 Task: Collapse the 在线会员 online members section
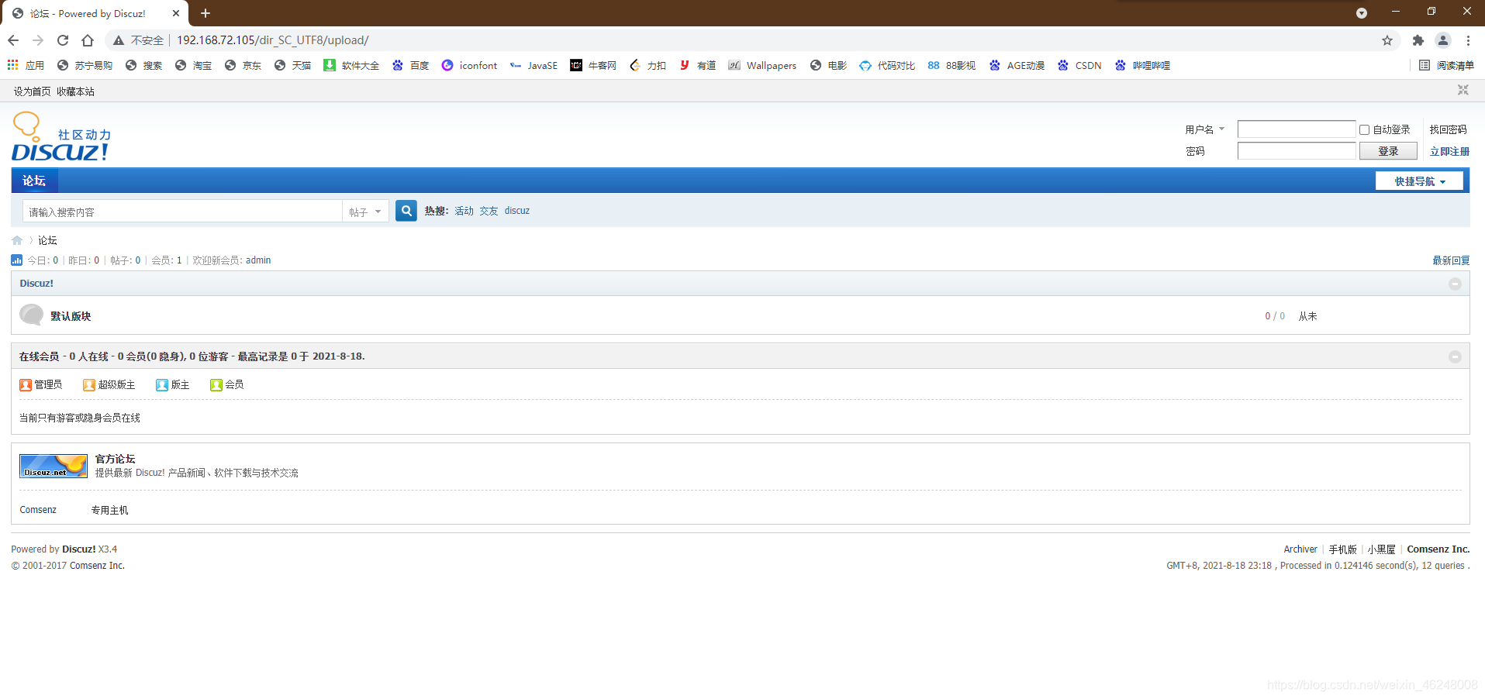tap(1455, 356)
